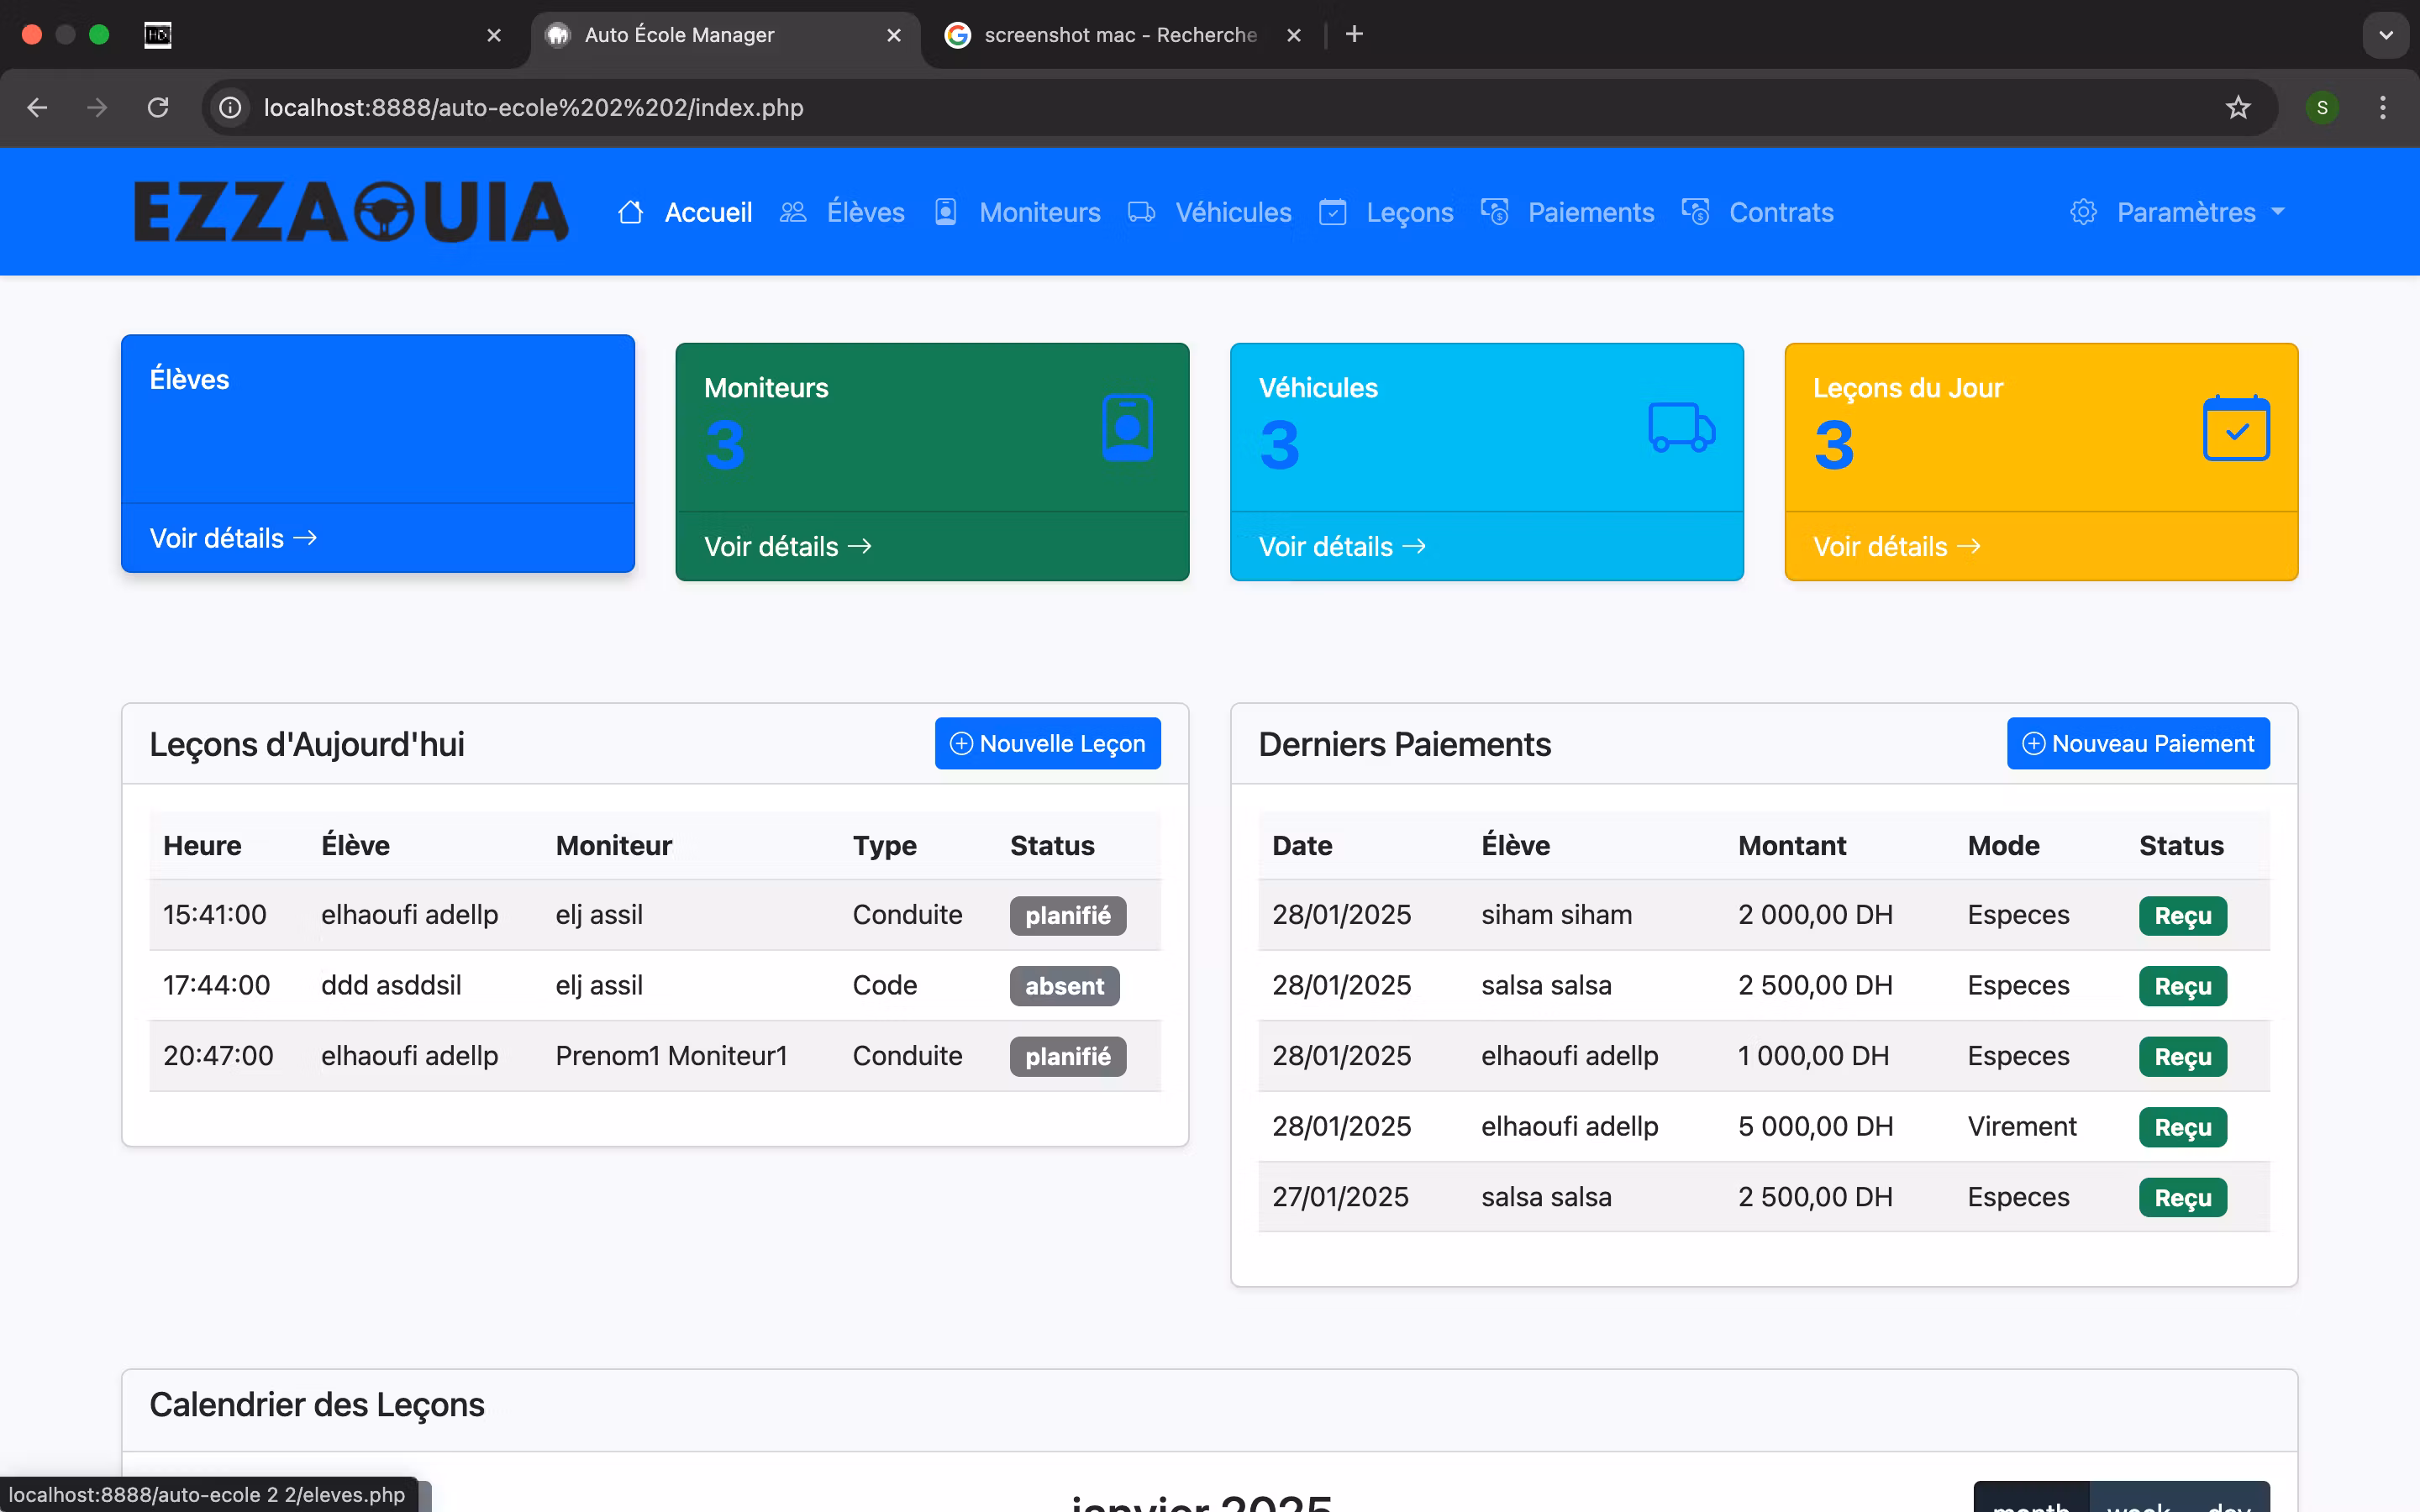The height and width of the screenshot is (1512, 2420).
Task: Go back with the browser back arrow
Action: click(37, 107)
